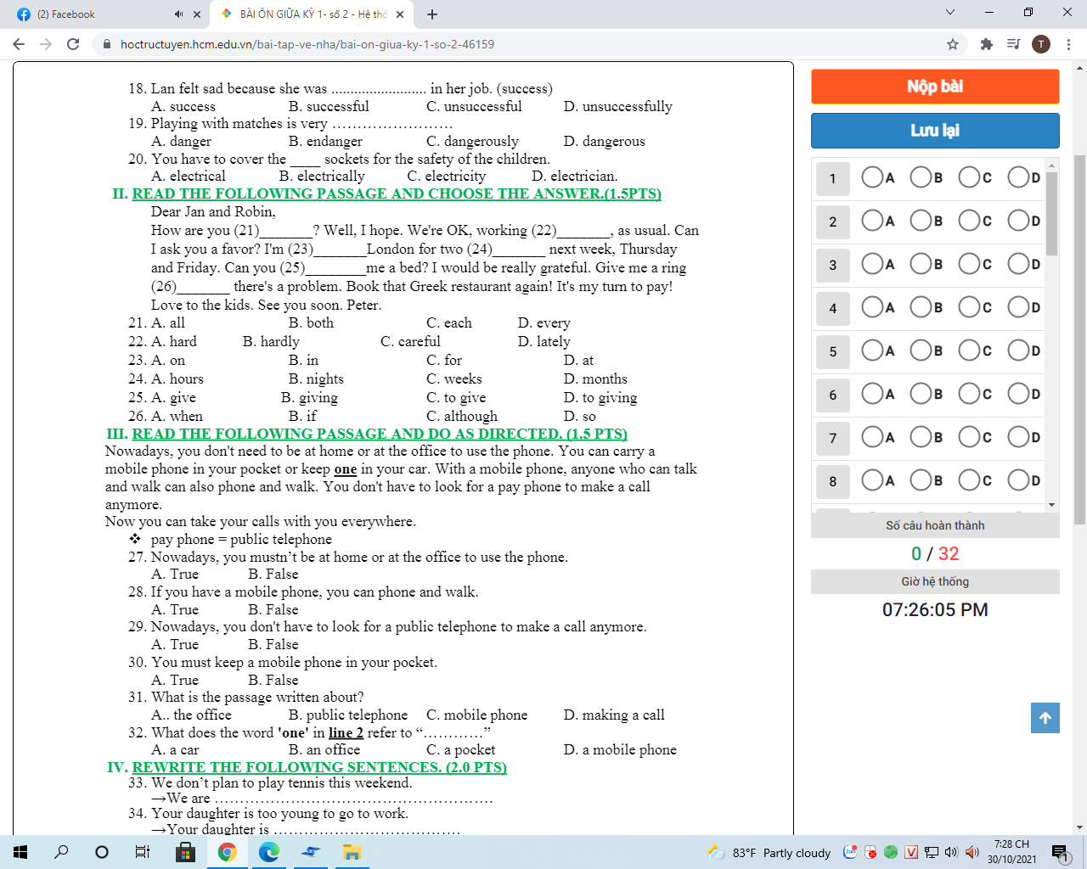
Task: Click the question 8 number box
Action: [832, 481]
